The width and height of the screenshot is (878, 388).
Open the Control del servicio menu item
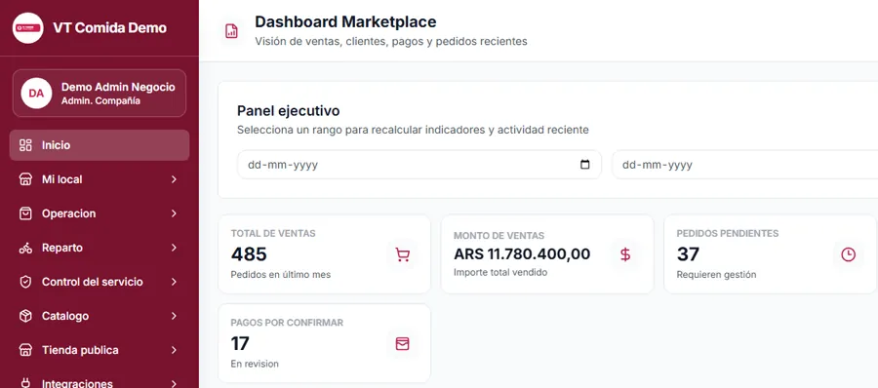point(100,282)
